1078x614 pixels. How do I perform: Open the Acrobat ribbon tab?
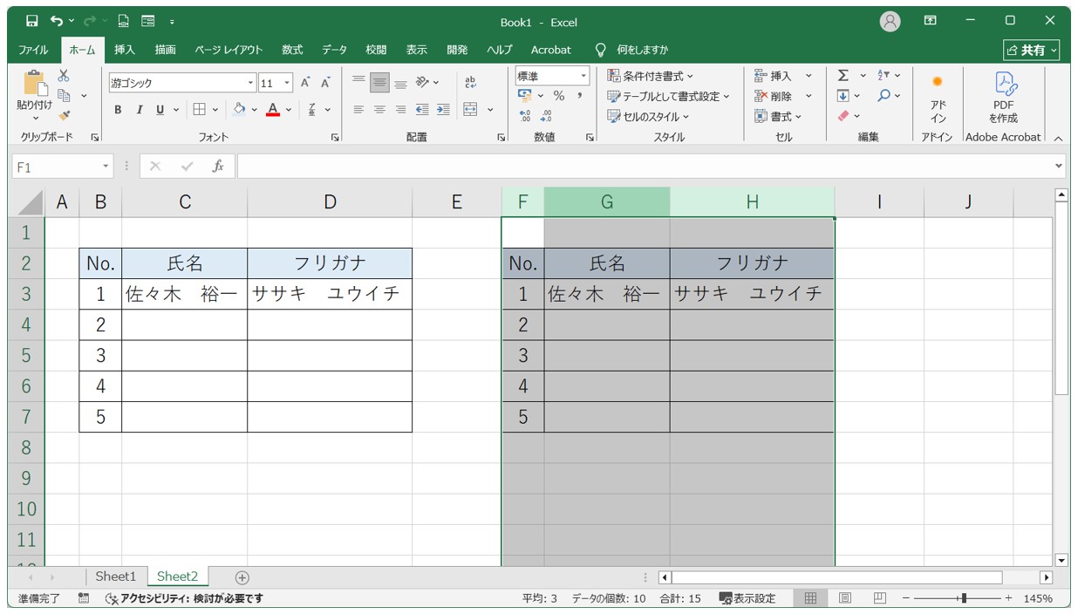click(x=551, y=50)
